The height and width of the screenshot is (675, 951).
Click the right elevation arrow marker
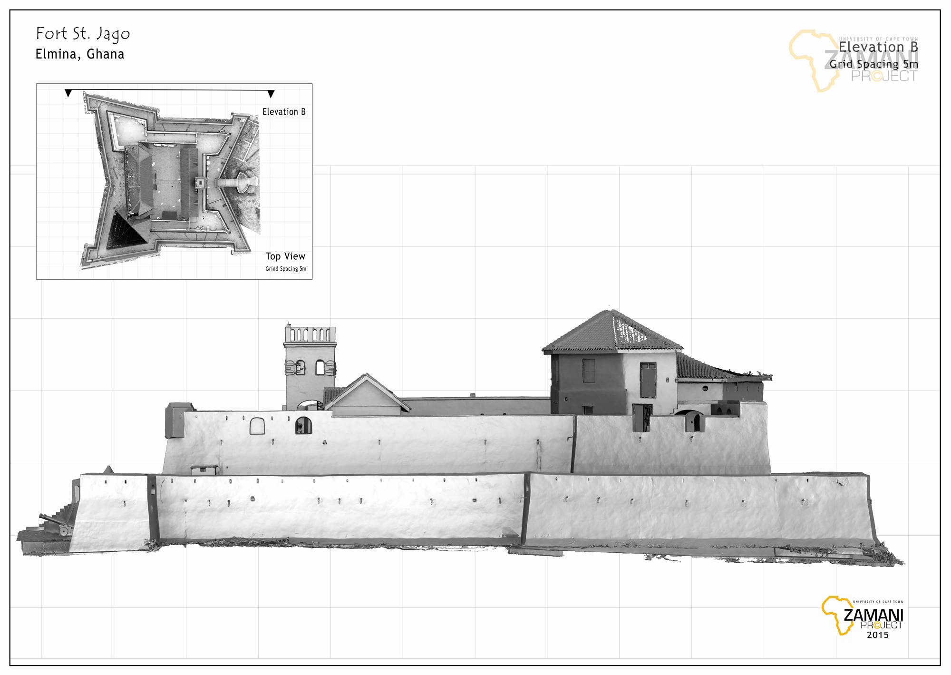point(271,94)
